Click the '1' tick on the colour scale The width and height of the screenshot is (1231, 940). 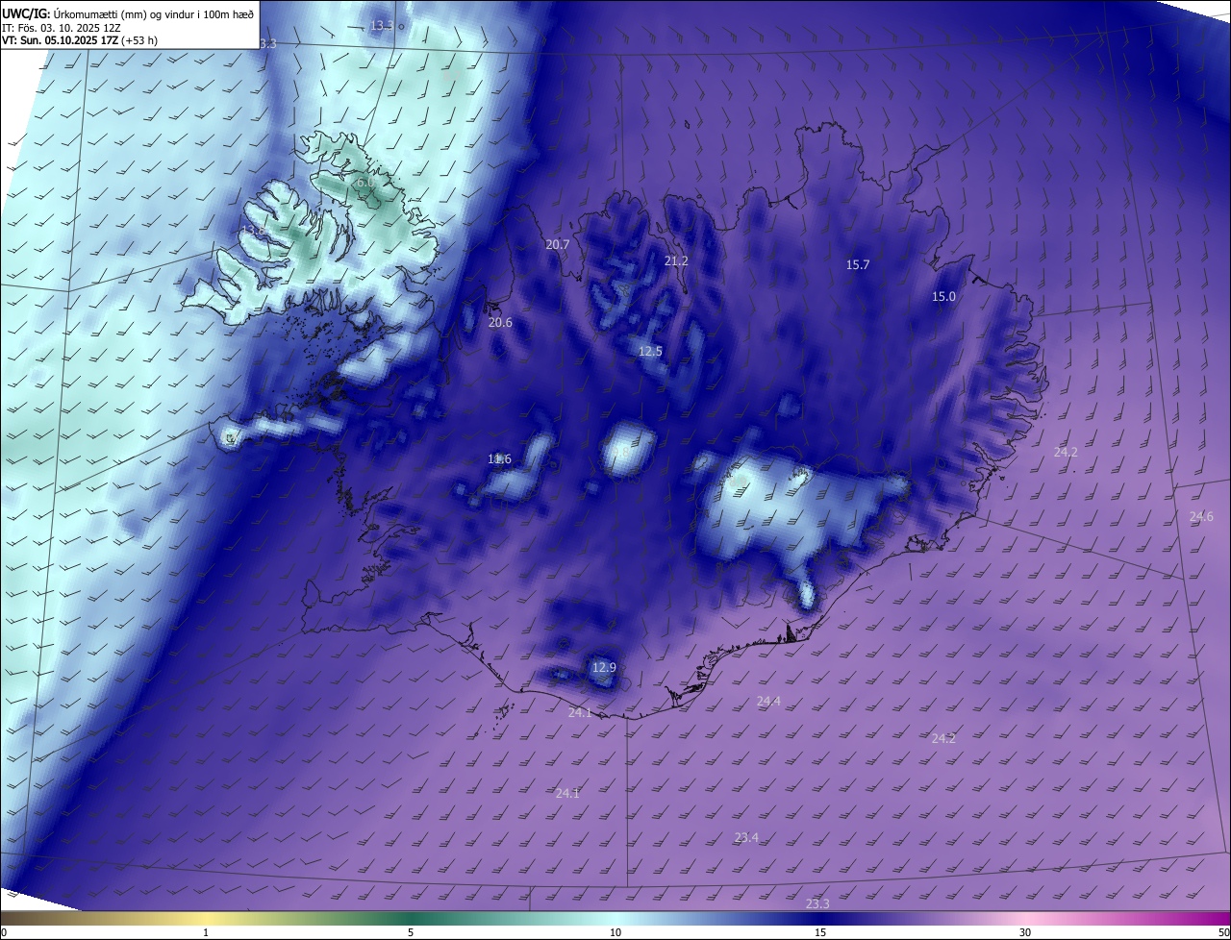pyautogui.click(x=206, y=933)
